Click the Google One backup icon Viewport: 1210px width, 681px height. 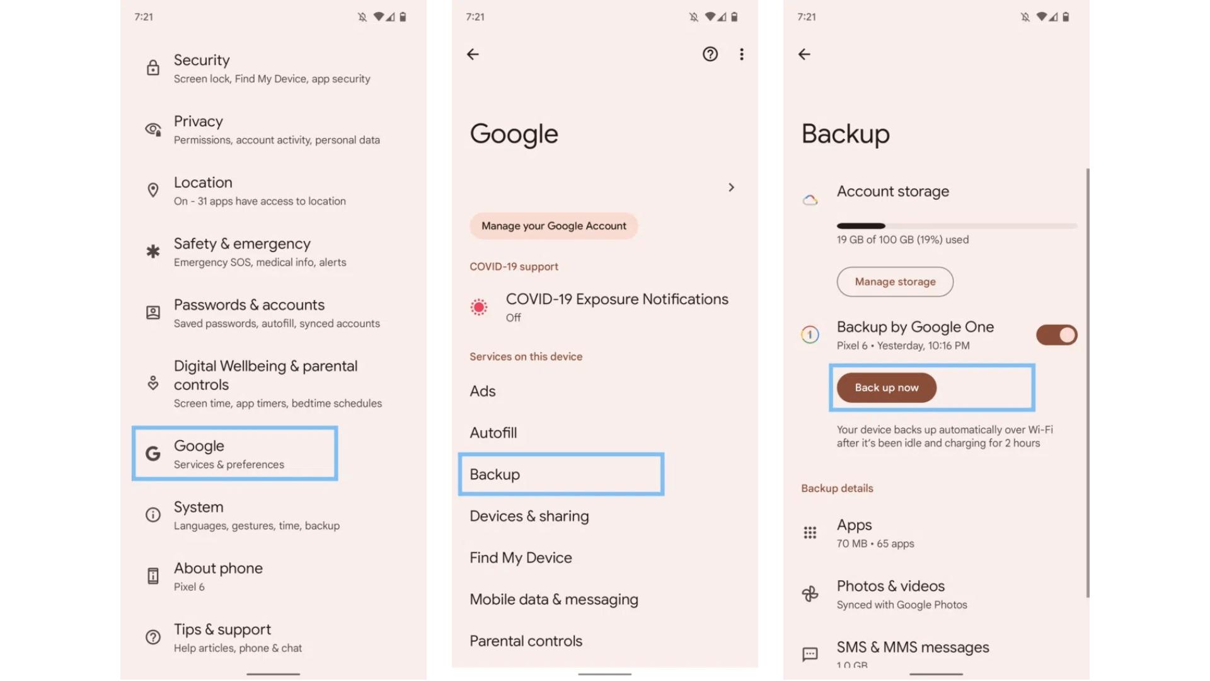(811, 335)
